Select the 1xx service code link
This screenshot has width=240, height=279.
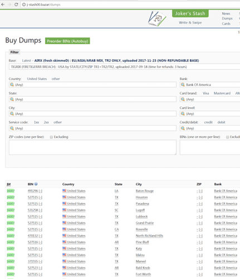[x=36, y=122]
